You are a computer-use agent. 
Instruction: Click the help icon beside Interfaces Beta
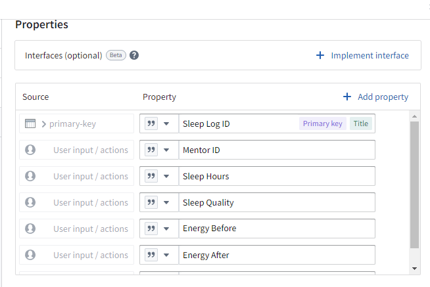134,55
